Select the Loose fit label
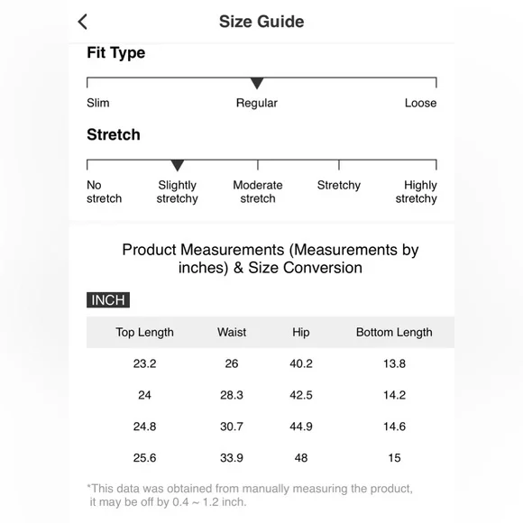 coord(420,103)
